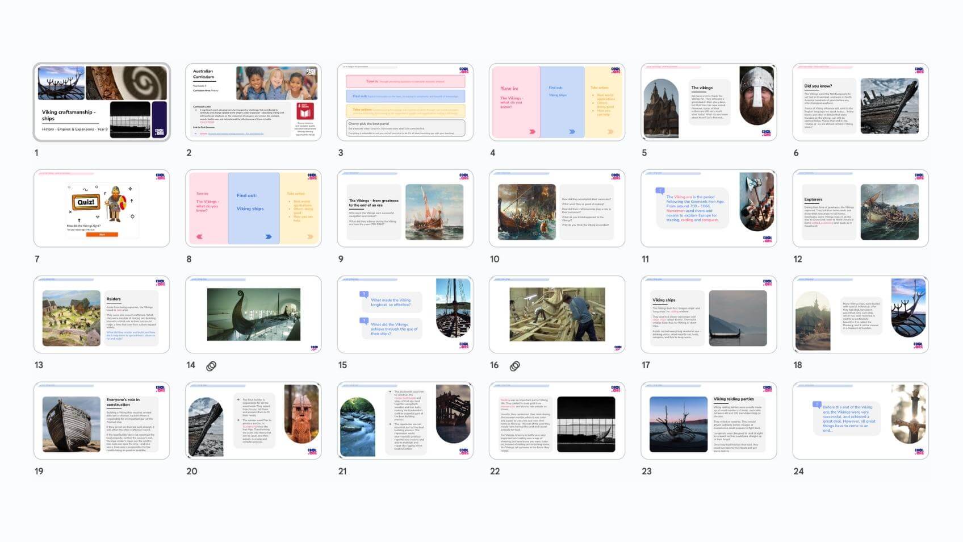Screen dimensions: 963x542
Task: Pick the 'Viking raiding parties' slide
Action: click(x=709, y=421)
